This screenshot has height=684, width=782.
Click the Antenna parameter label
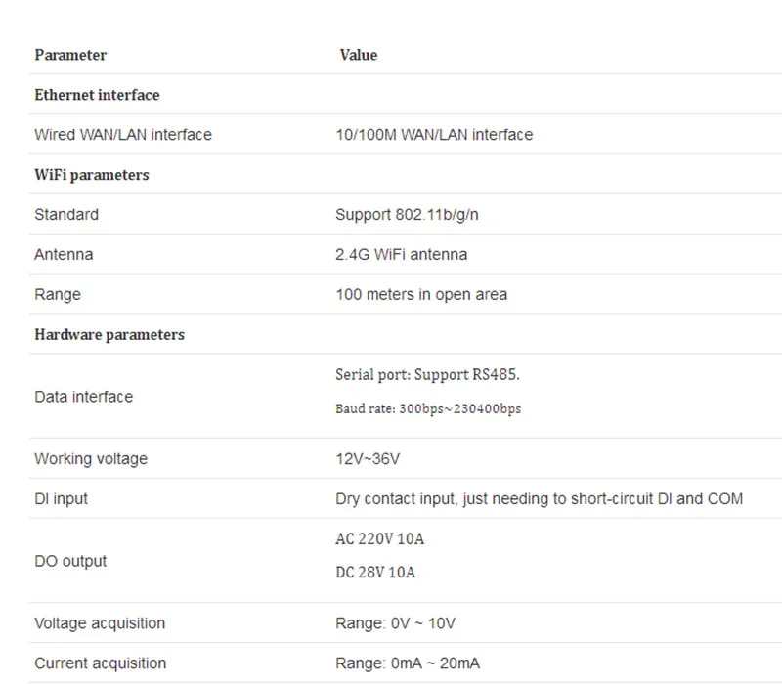[64, 255]
